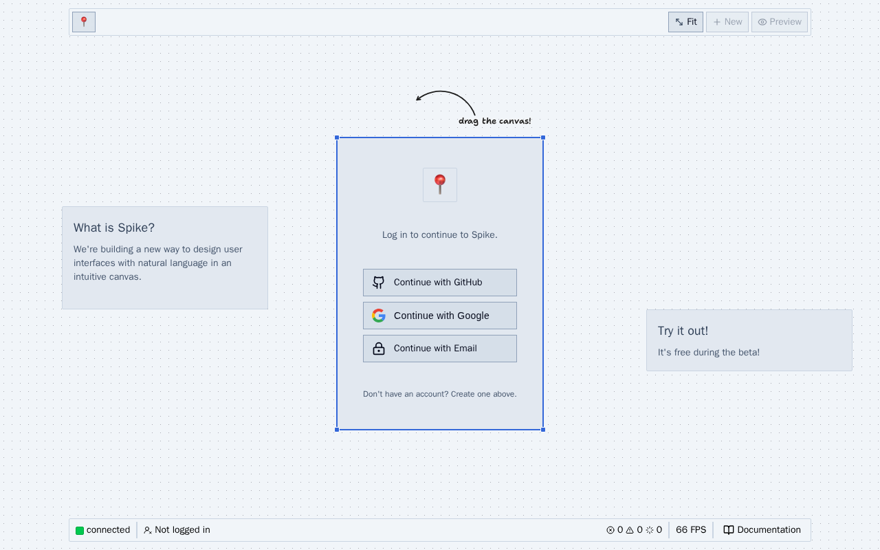
Task: Select the 'Try it out!' heading
Action: point(683,331)
